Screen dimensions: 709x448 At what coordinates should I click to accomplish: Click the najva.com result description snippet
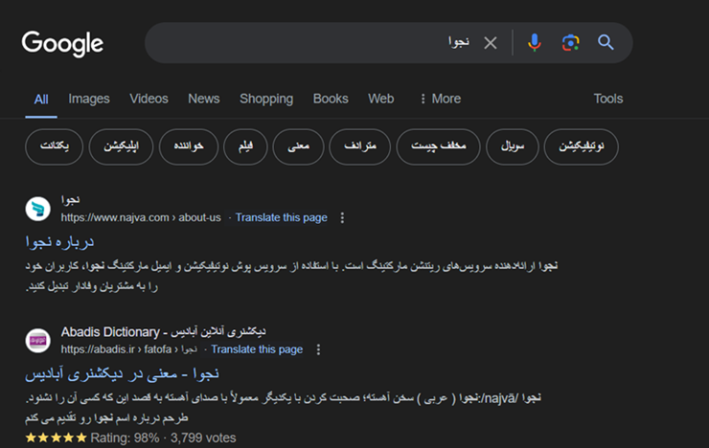coord(291,276)
